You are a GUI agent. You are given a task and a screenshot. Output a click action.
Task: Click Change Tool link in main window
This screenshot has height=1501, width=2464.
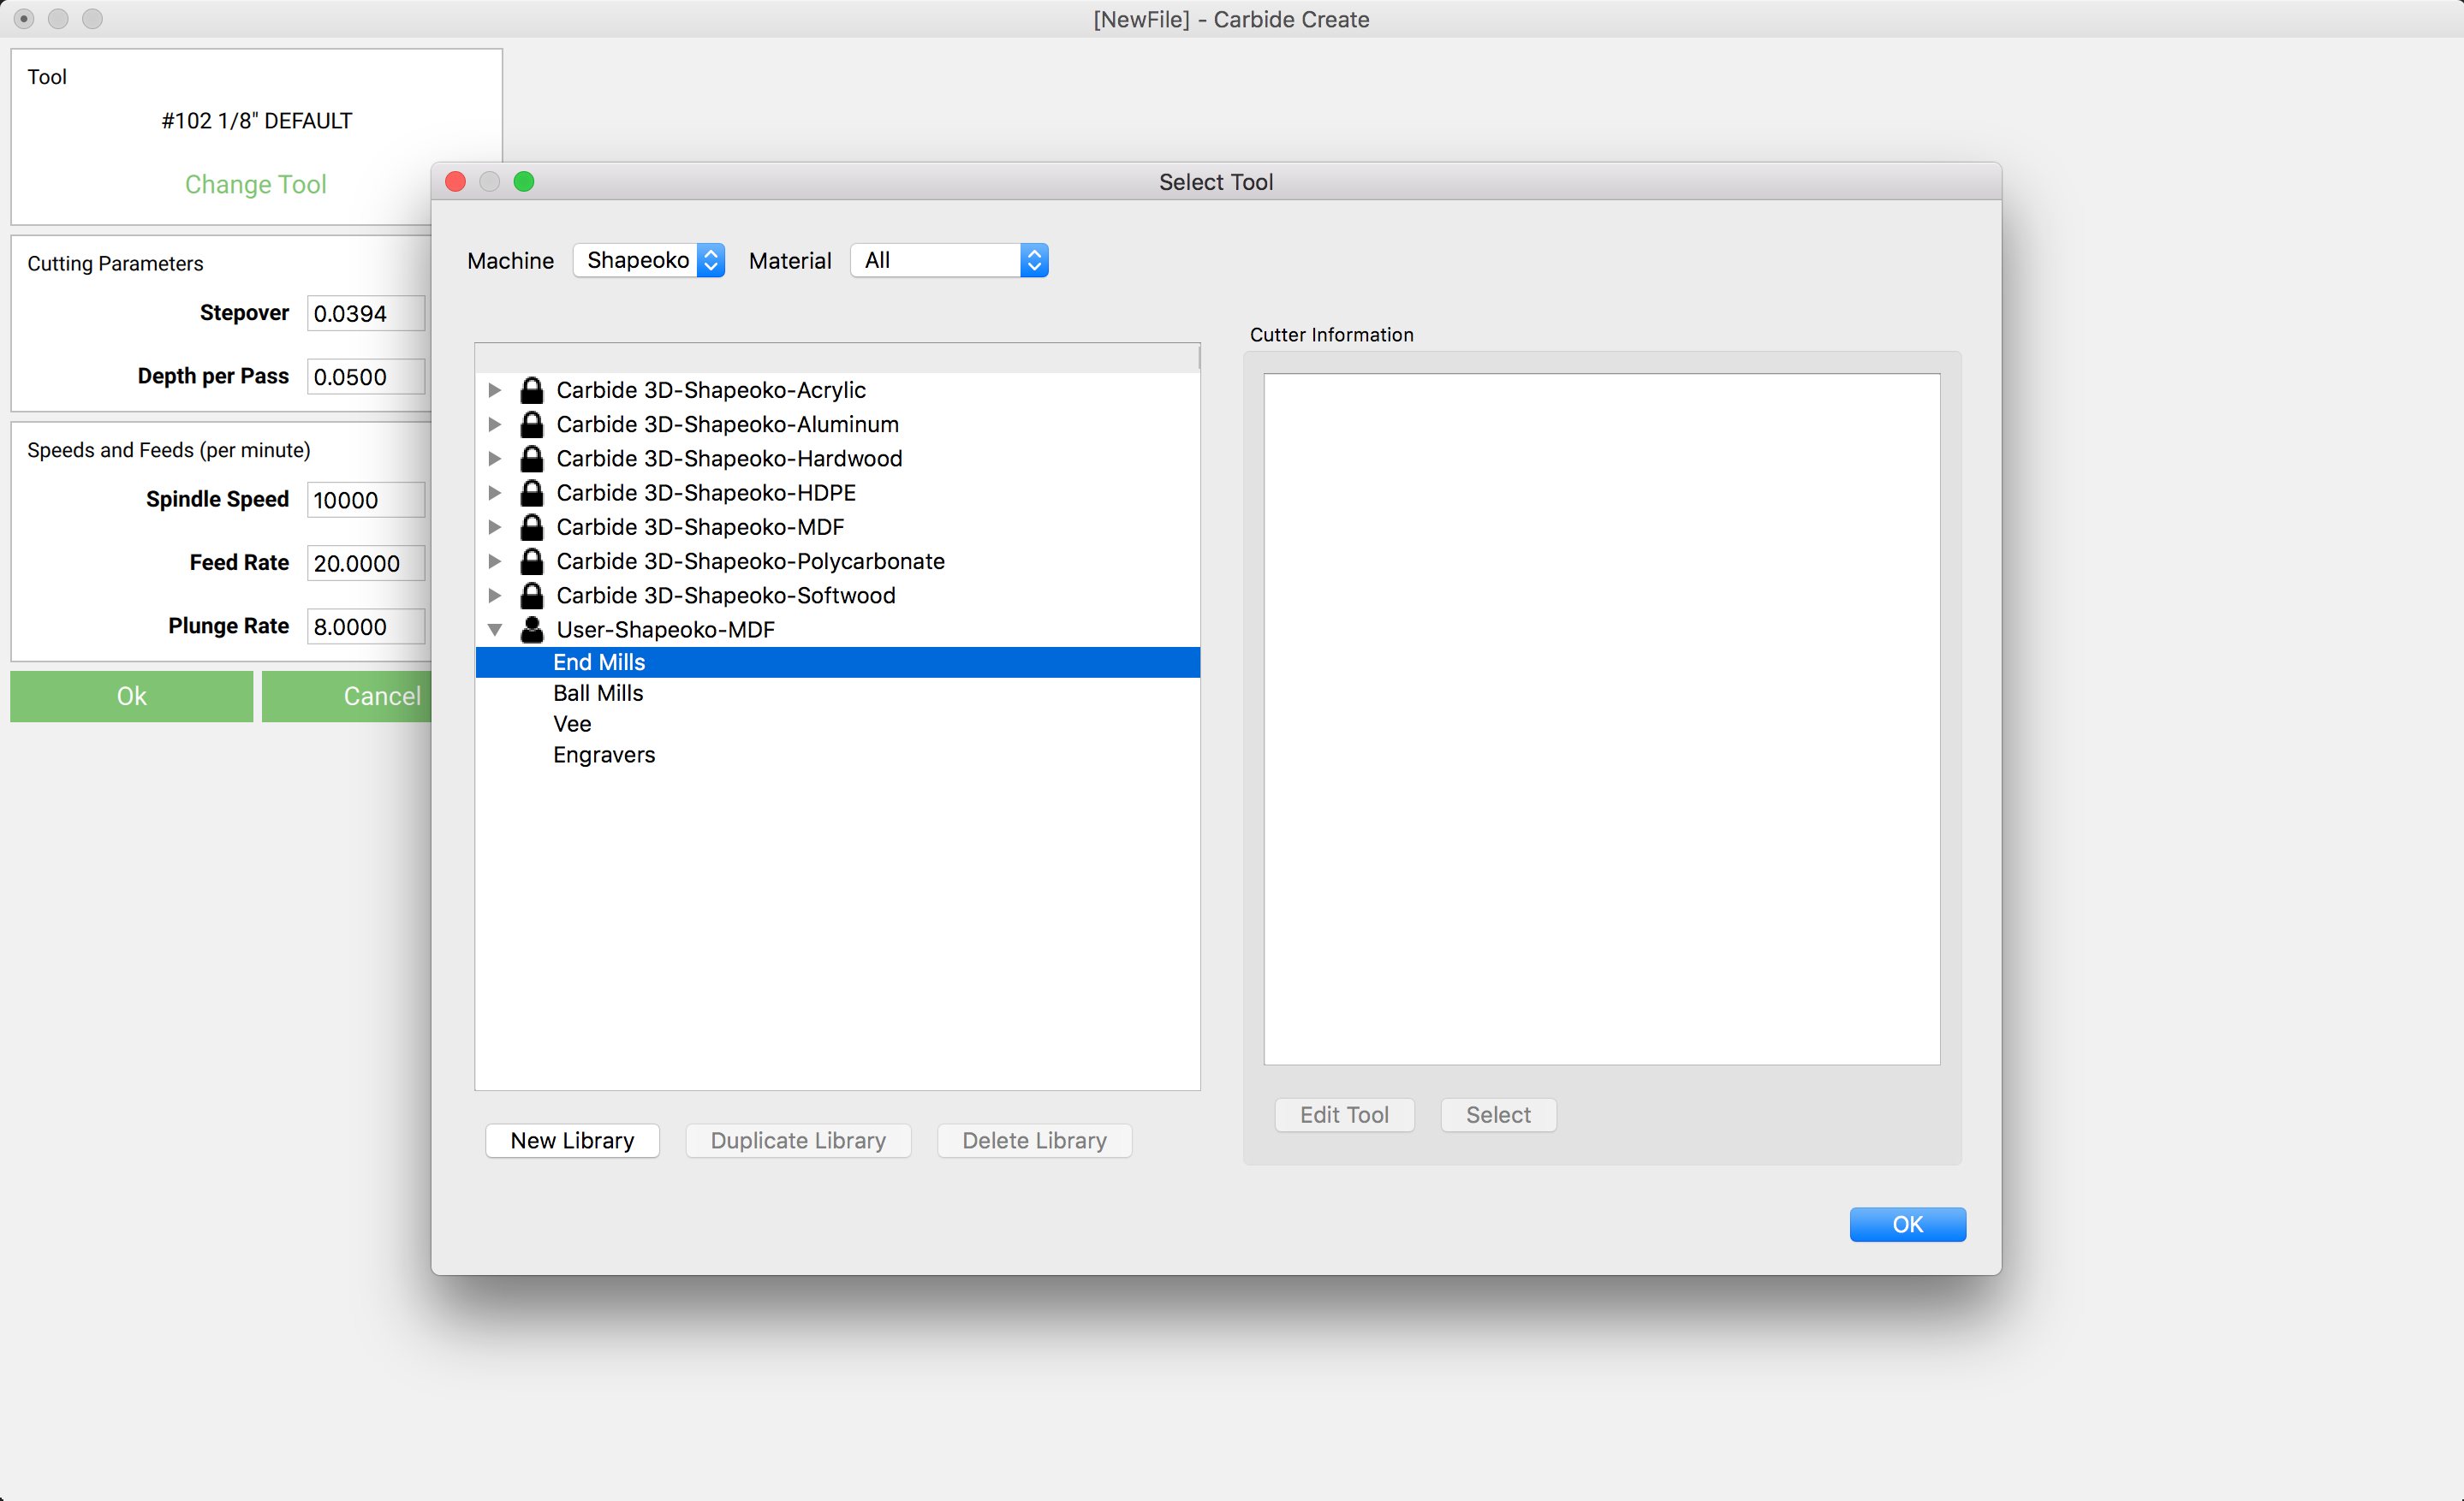(256, 184)
